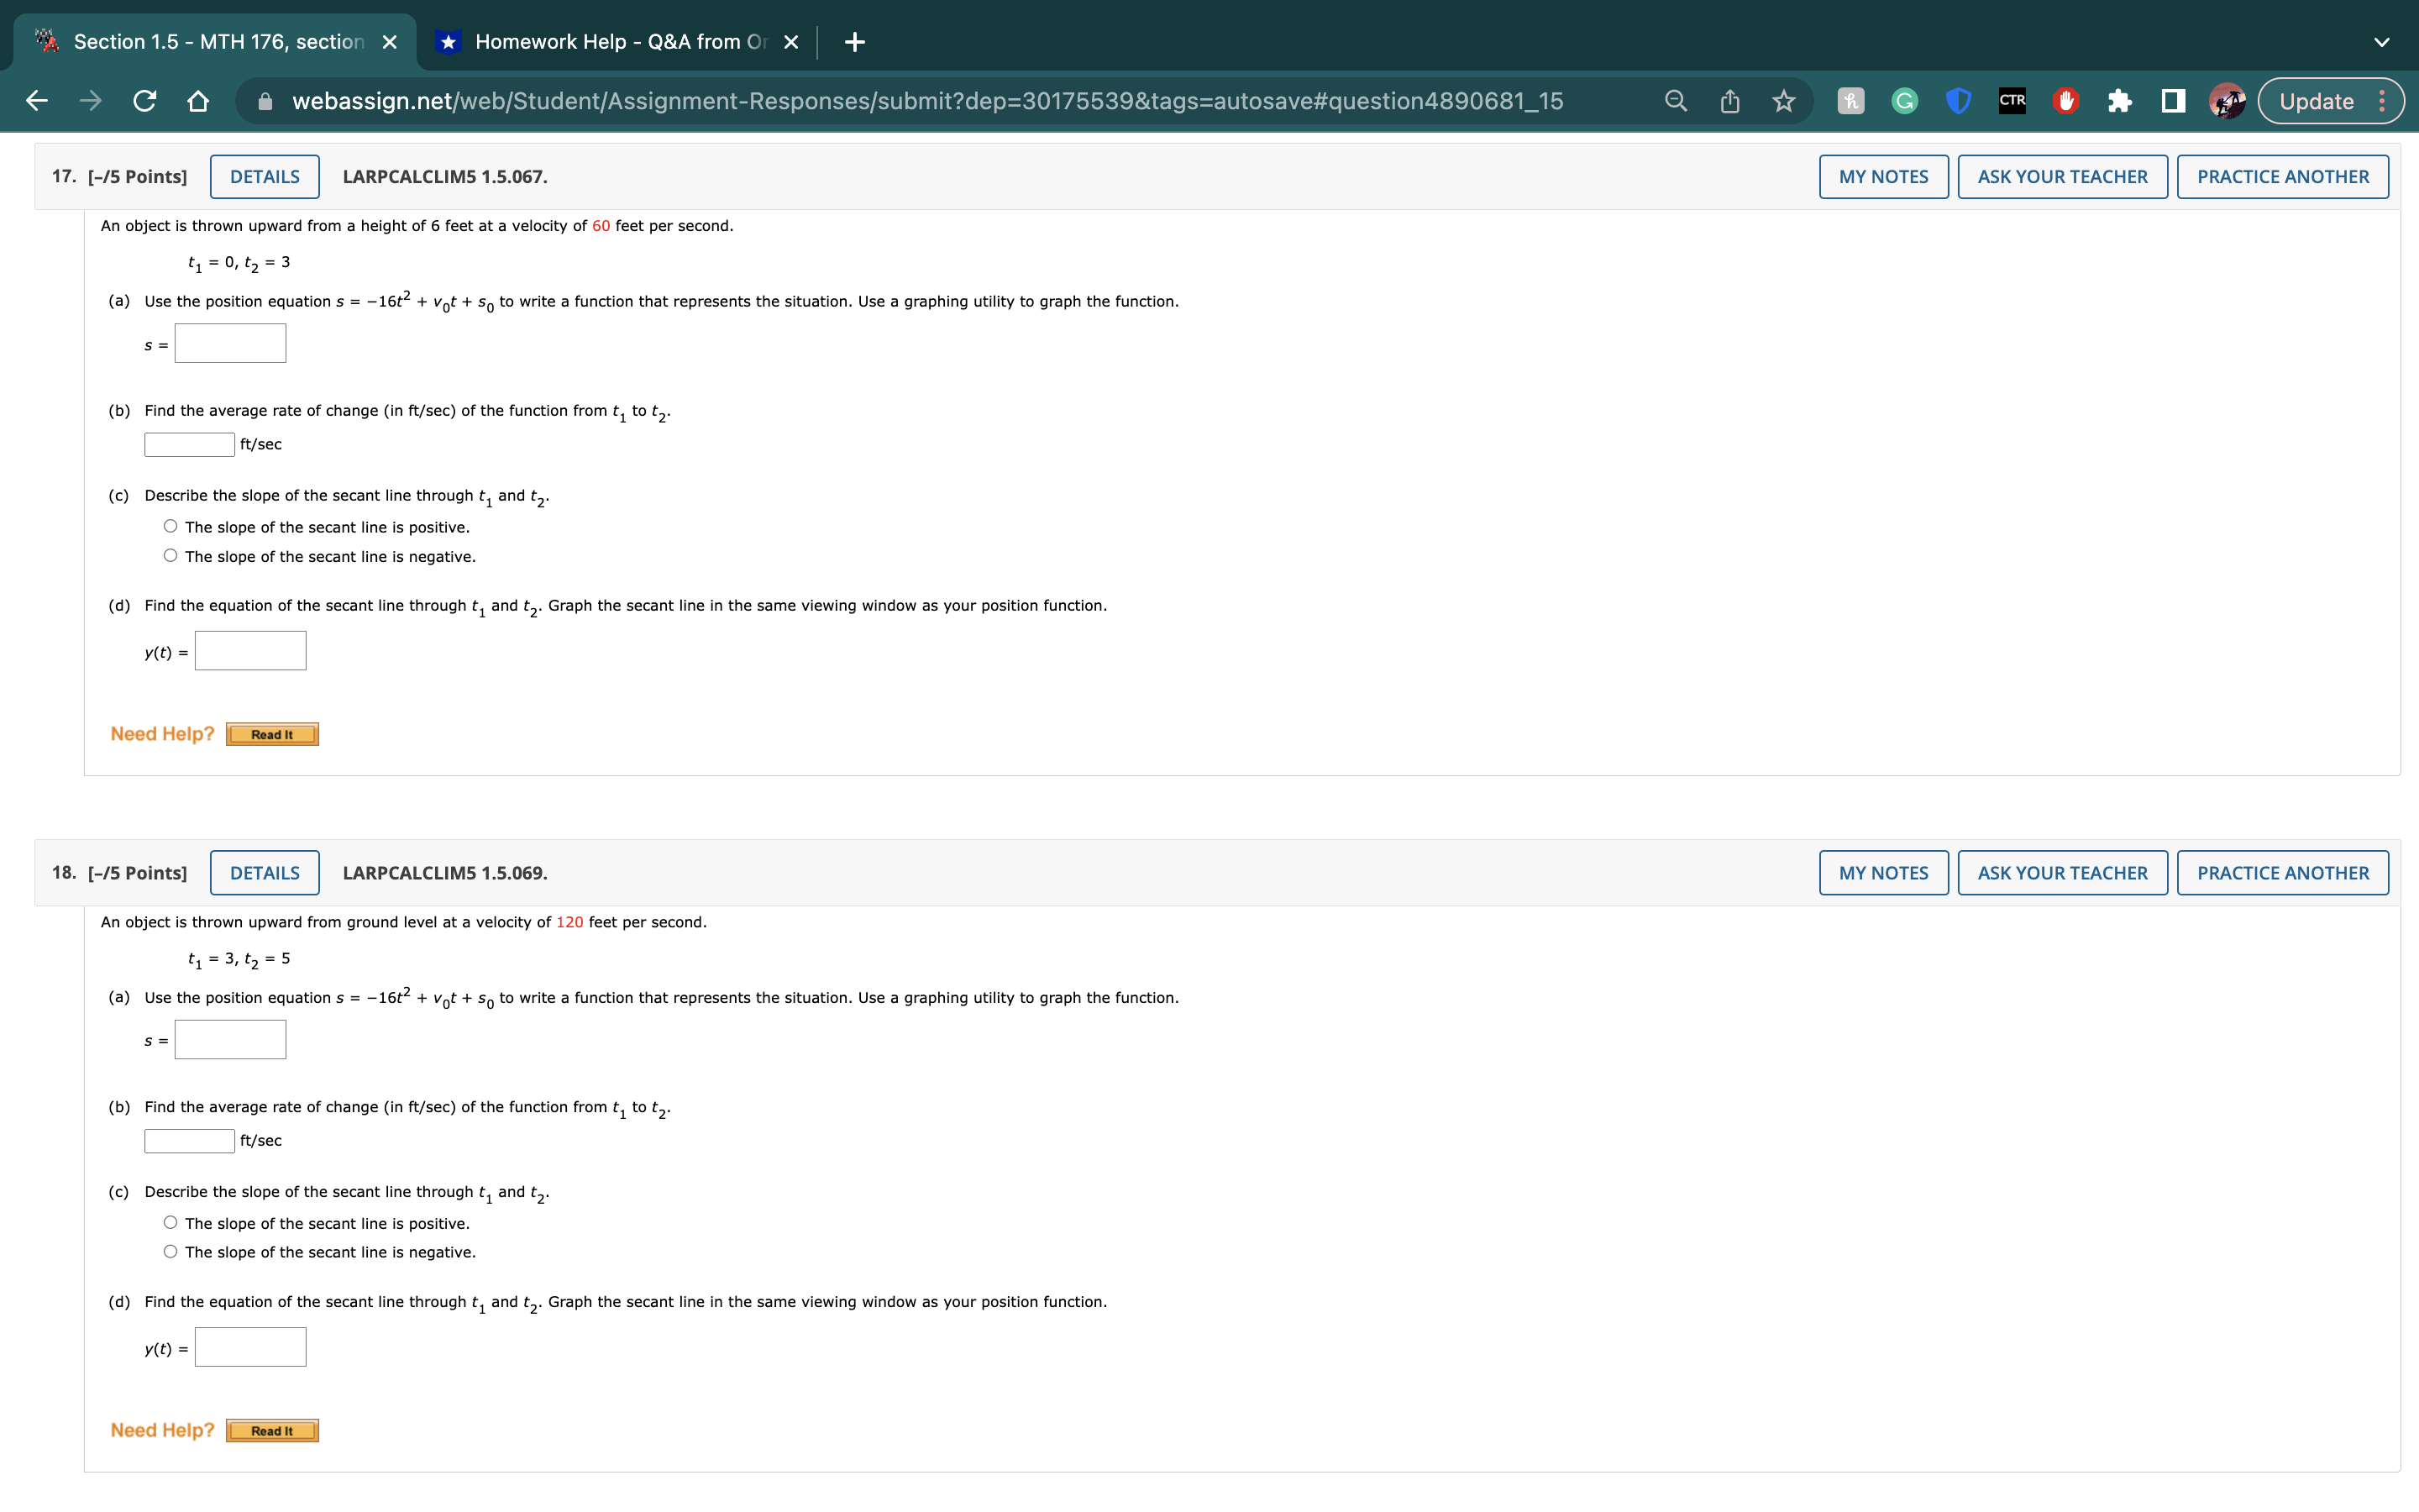Viewport: 2419px width, 1512px height.
Task: Open the Grammarly extension icon
Action: (1904, 101)
